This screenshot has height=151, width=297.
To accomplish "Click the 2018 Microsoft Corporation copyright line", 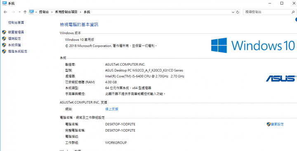I will point(111,46).
